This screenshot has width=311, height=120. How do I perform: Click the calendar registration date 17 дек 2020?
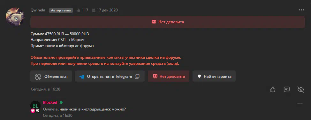[x=105, y=10]
